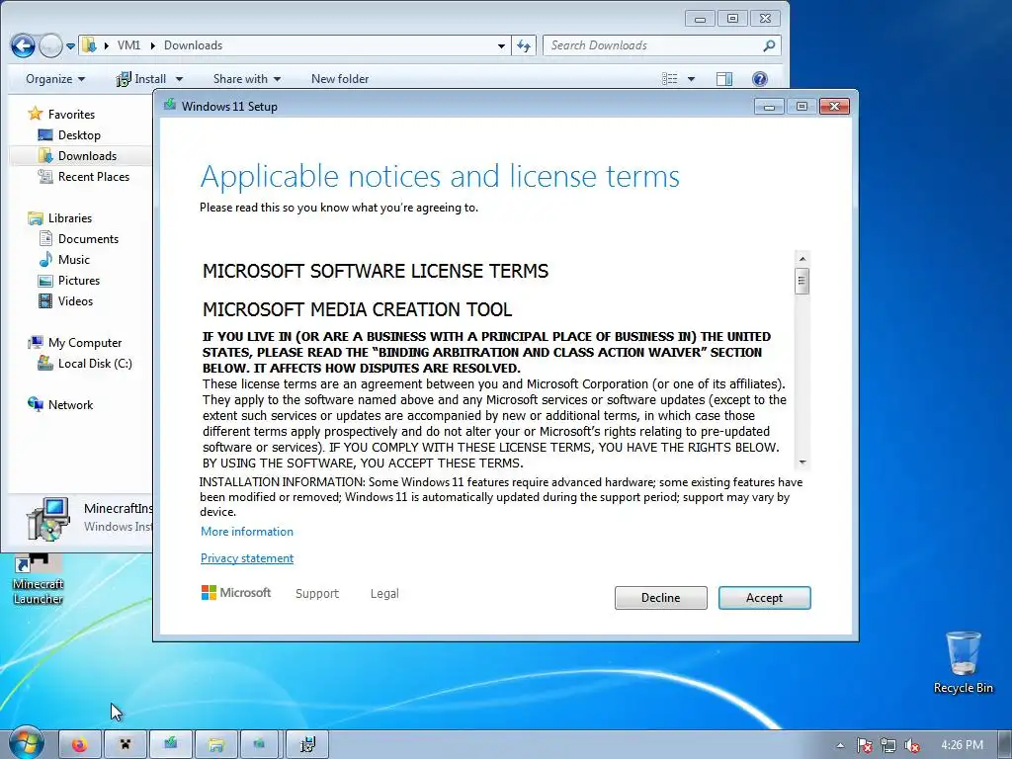Click the Microsoft logo in Setup
1012x759 pixels.
click(x=236, y=593)
